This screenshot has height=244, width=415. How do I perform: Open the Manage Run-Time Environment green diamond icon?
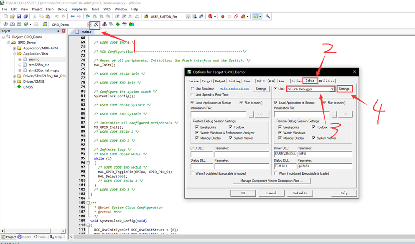[x=118, y=24]
